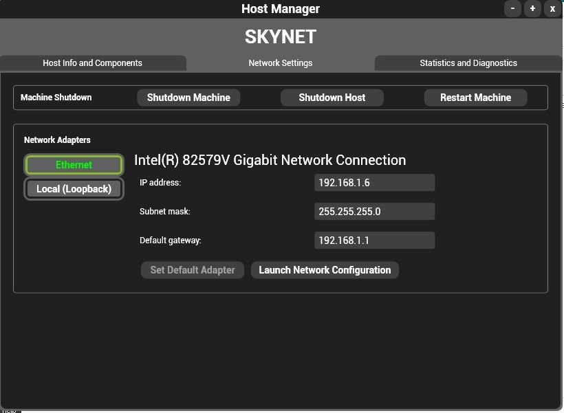The image size is (564, 413).
Task: Click the Shutdown Machine button
Action: pyautogui.click(x=188, y=97)
